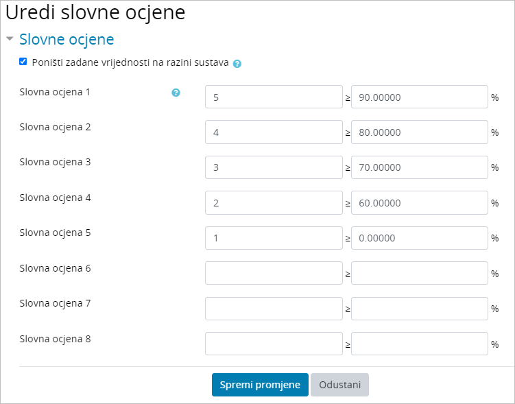Focus the 0.00000 boundary field
The image size is (515, 404).
[419, 238]
